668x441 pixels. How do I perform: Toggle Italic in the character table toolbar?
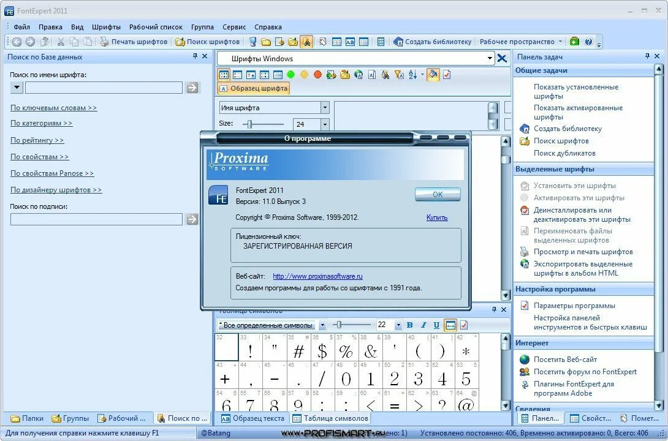tap(423, 325)
